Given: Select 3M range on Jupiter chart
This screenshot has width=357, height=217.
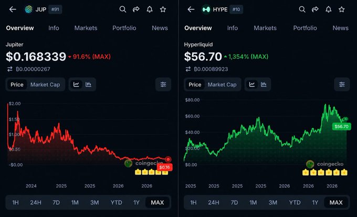Looking at the screenshot, I should 94,202.
